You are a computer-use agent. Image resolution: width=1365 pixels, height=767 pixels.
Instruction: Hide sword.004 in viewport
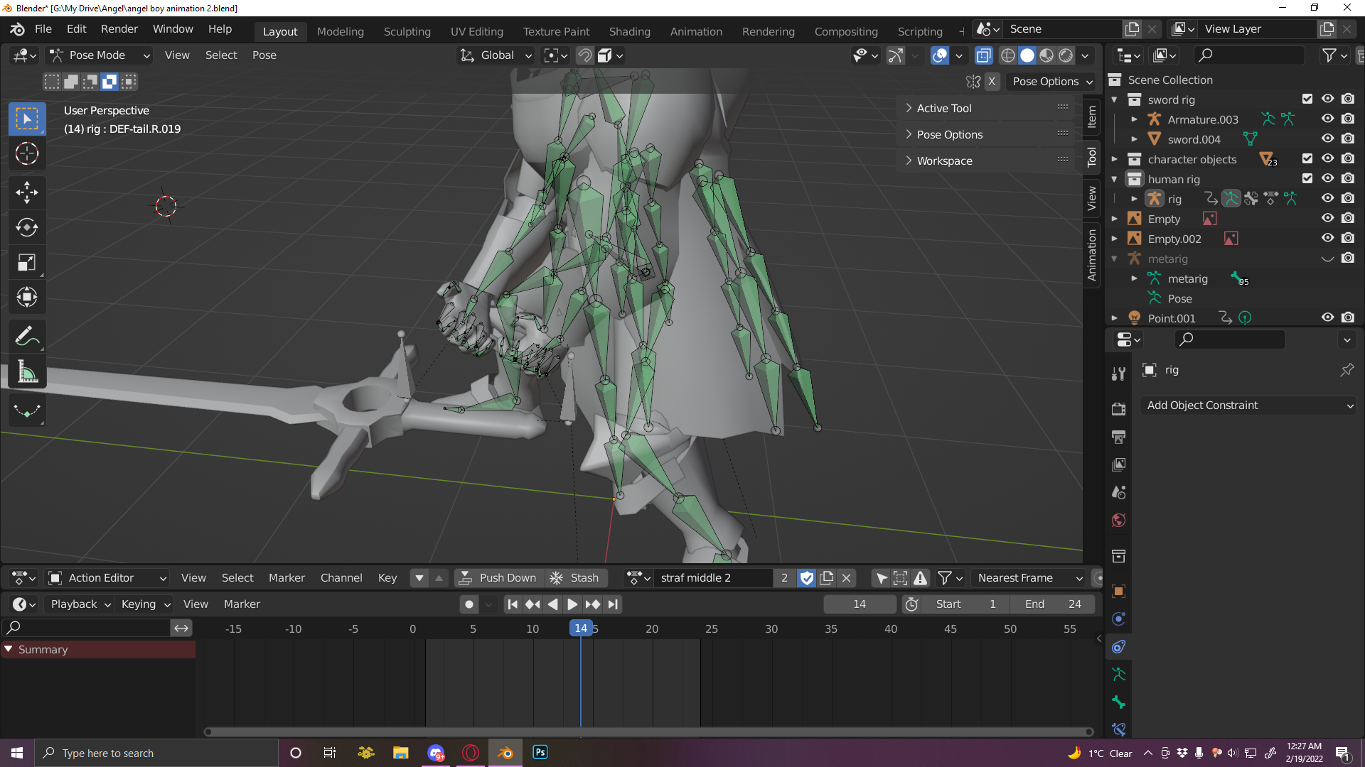point(1327,139)
